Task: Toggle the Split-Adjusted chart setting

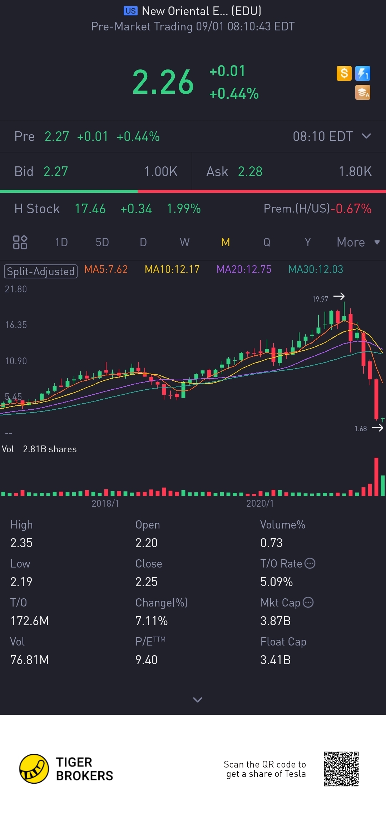Action: (x=41, y=271)
